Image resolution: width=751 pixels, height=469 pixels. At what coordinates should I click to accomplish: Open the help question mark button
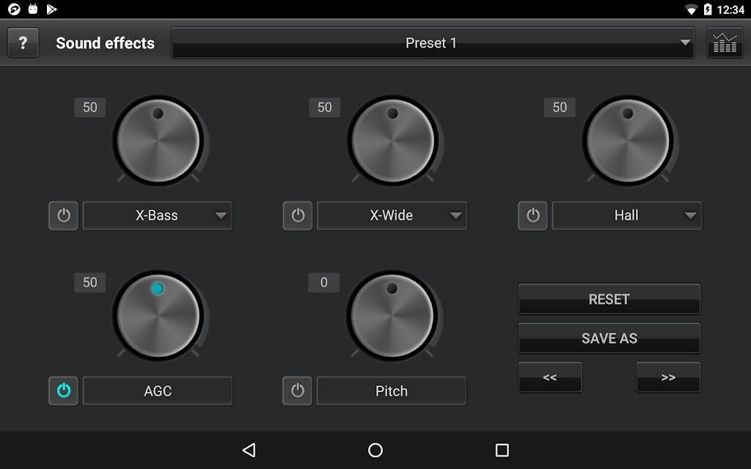23,43
